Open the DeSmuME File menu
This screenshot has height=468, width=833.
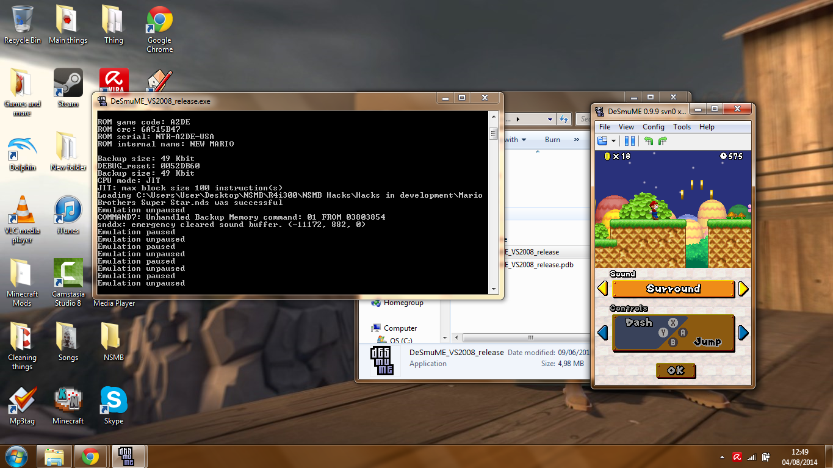[x=605, y=127]
